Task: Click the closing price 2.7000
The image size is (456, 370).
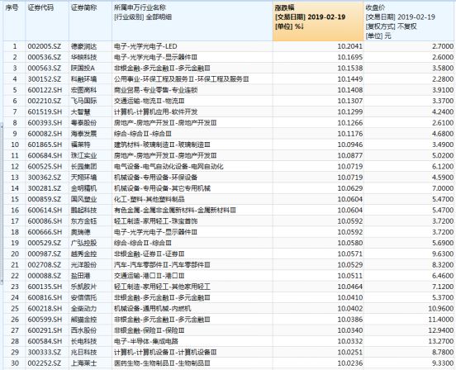Action: click(x=443, y=46)
